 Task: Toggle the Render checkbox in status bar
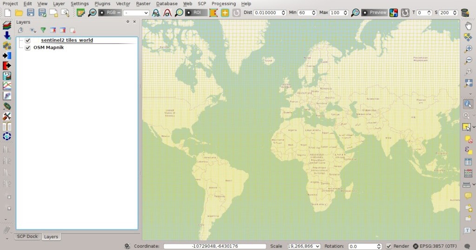coord(389,246)
